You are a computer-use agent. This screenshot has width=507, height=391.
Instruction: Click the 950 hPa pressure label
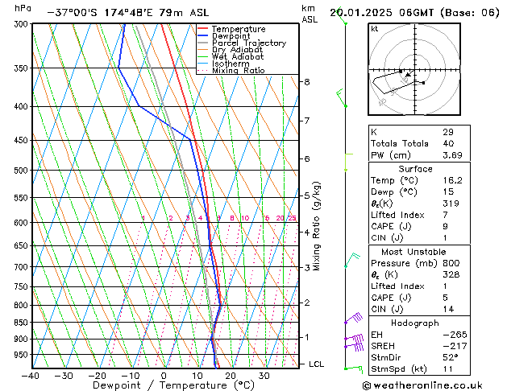tap(23, 355)
